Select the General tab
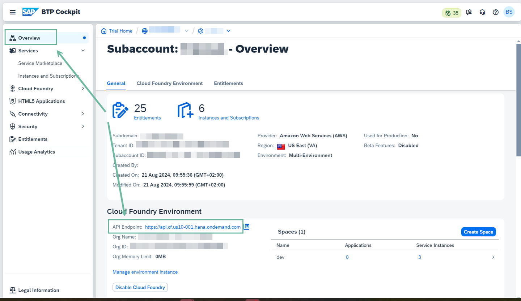This screenshot has width=521, height=301. [x=116, y=83]
